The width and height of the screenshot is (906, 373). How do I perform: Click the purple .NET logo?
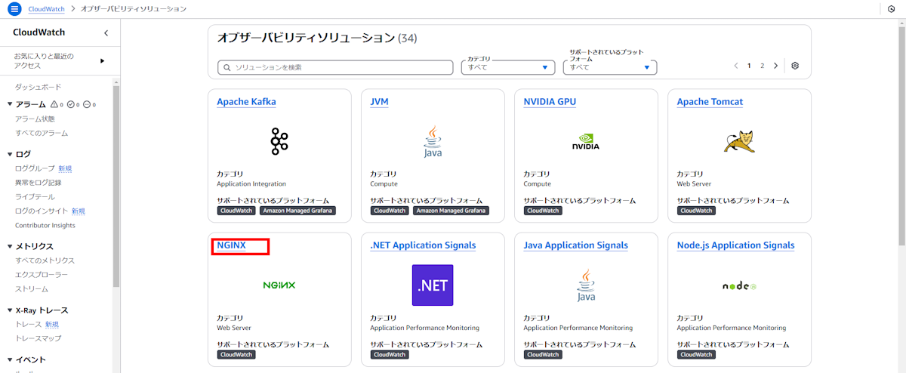(433, 285)
